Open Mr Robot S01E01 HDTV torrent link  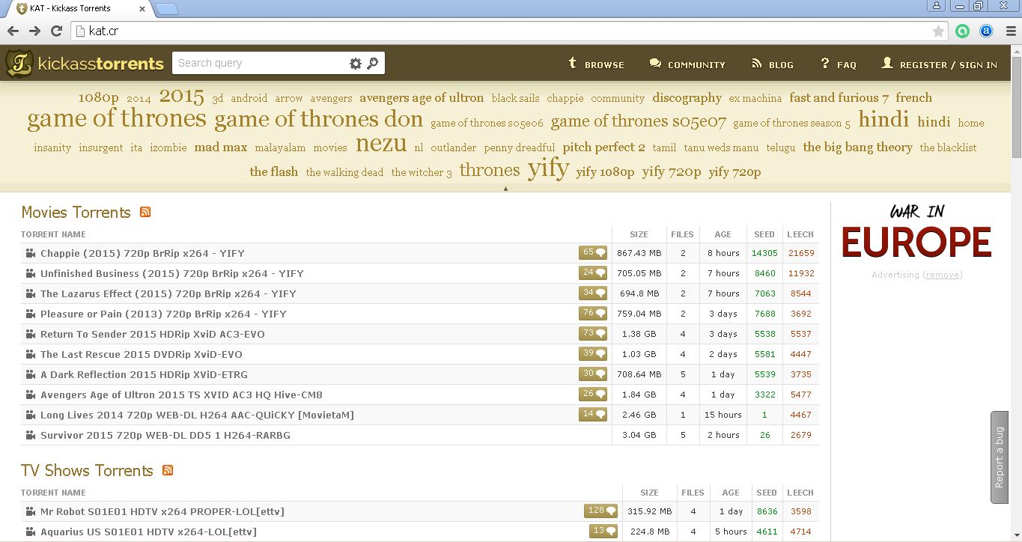tap(162, 511)
